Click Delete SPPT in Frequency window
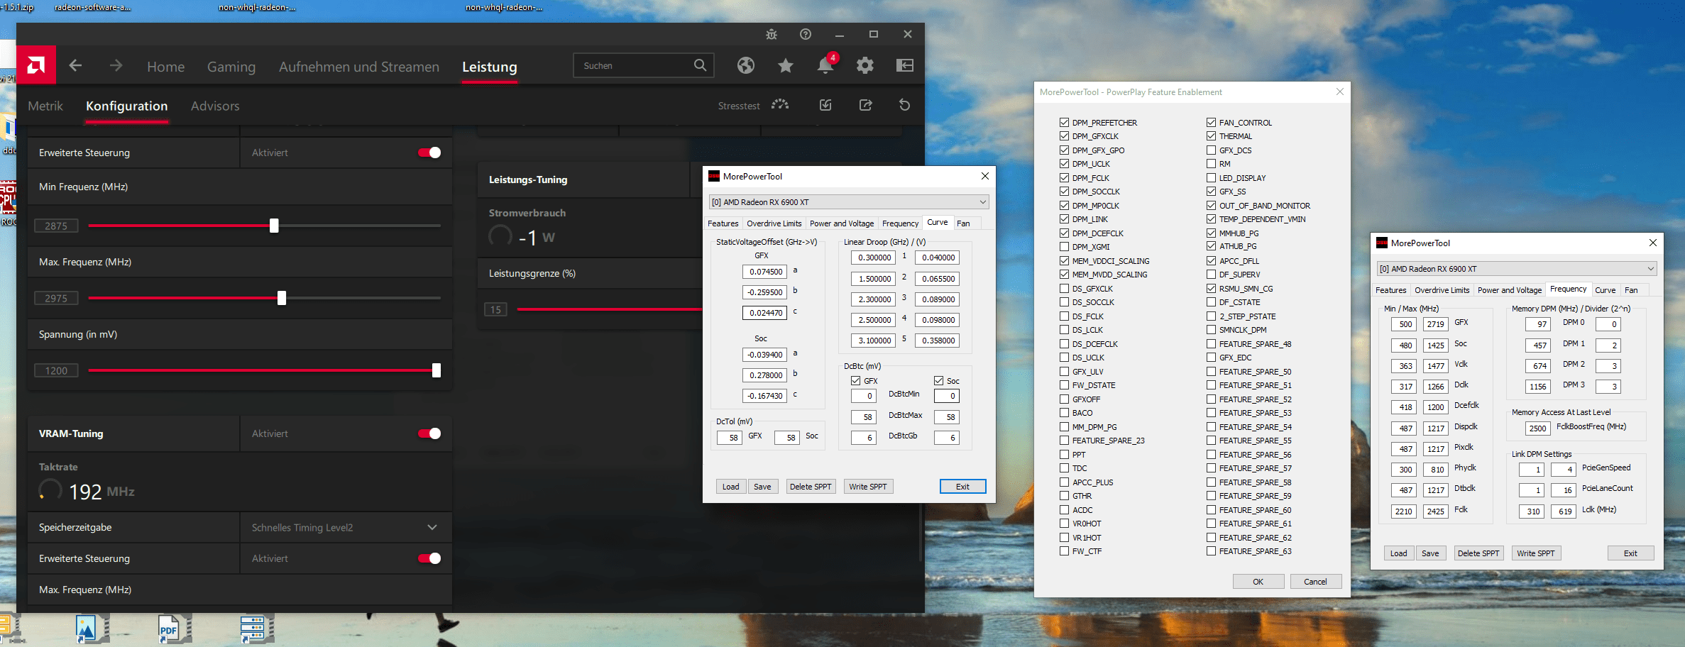Viewport: 1685px width, 647px height. 1478,553
